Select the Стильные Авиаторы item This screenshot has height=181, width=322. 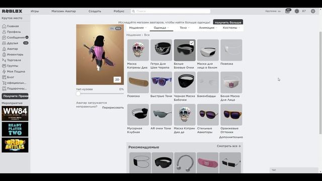pyautogui.click(x=208, y=115)
